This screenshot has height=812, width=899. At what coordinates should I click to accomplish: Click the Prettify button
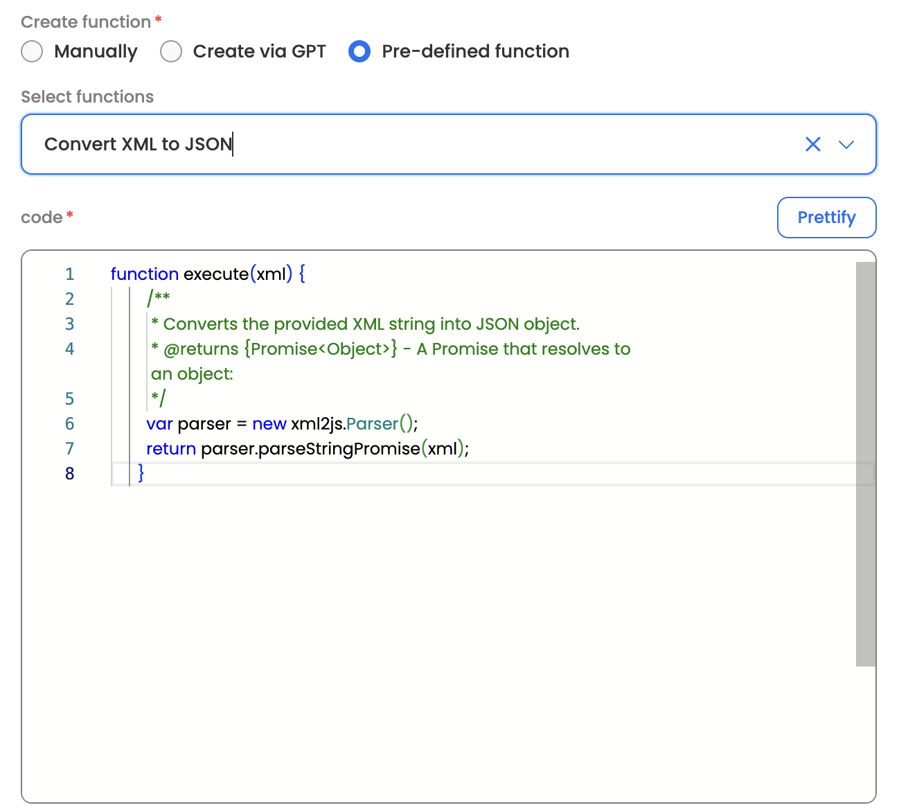pos(826,218)
